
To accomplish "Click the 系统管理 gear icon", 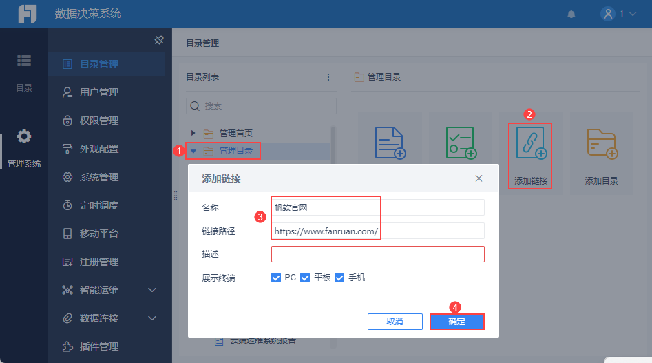I will coord(67,177).
